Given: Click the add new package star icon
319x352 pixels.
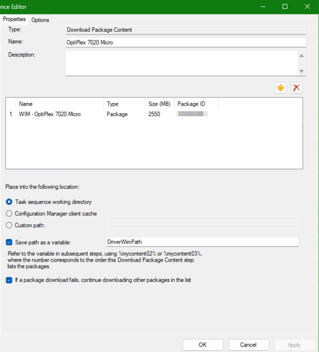Looking at the screenshot, I should click(281, 88).
